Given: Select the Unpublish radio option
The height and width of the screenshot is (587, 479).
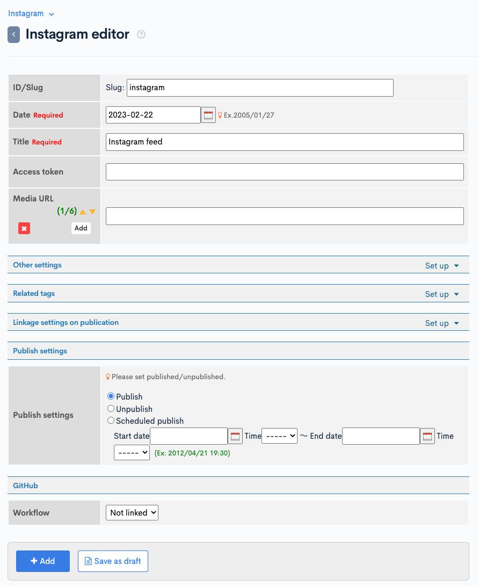Looking at the screenshot, I should [111, 408].
